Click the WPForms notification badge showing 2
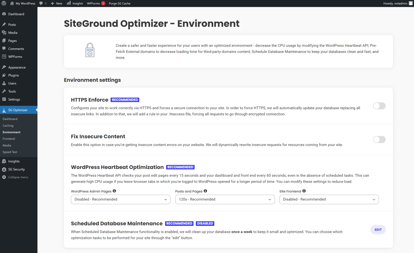The width and height of the screenshot is (414, 253). tap(103, 3)
